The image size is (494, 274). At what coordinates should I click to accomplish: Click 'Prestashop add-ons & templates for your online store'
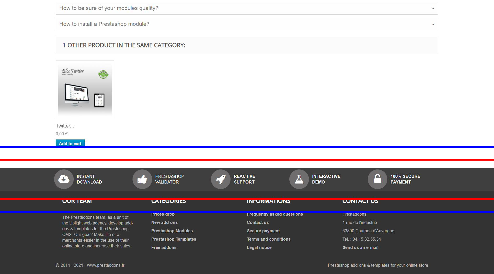pos(378,265)
